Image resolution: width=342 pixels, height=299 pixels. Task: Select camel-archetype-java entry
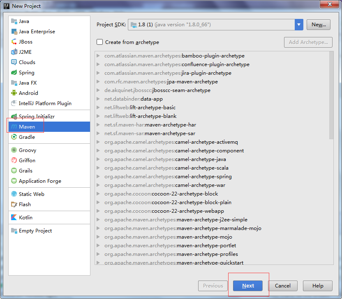(165, 159)
